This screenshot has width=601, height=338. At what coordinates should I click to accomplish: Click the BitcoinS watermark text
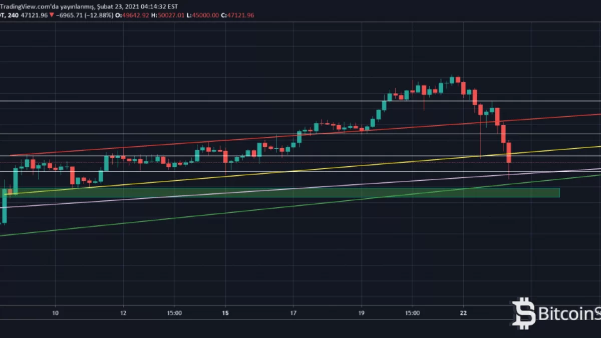click(x=569, y=314)
